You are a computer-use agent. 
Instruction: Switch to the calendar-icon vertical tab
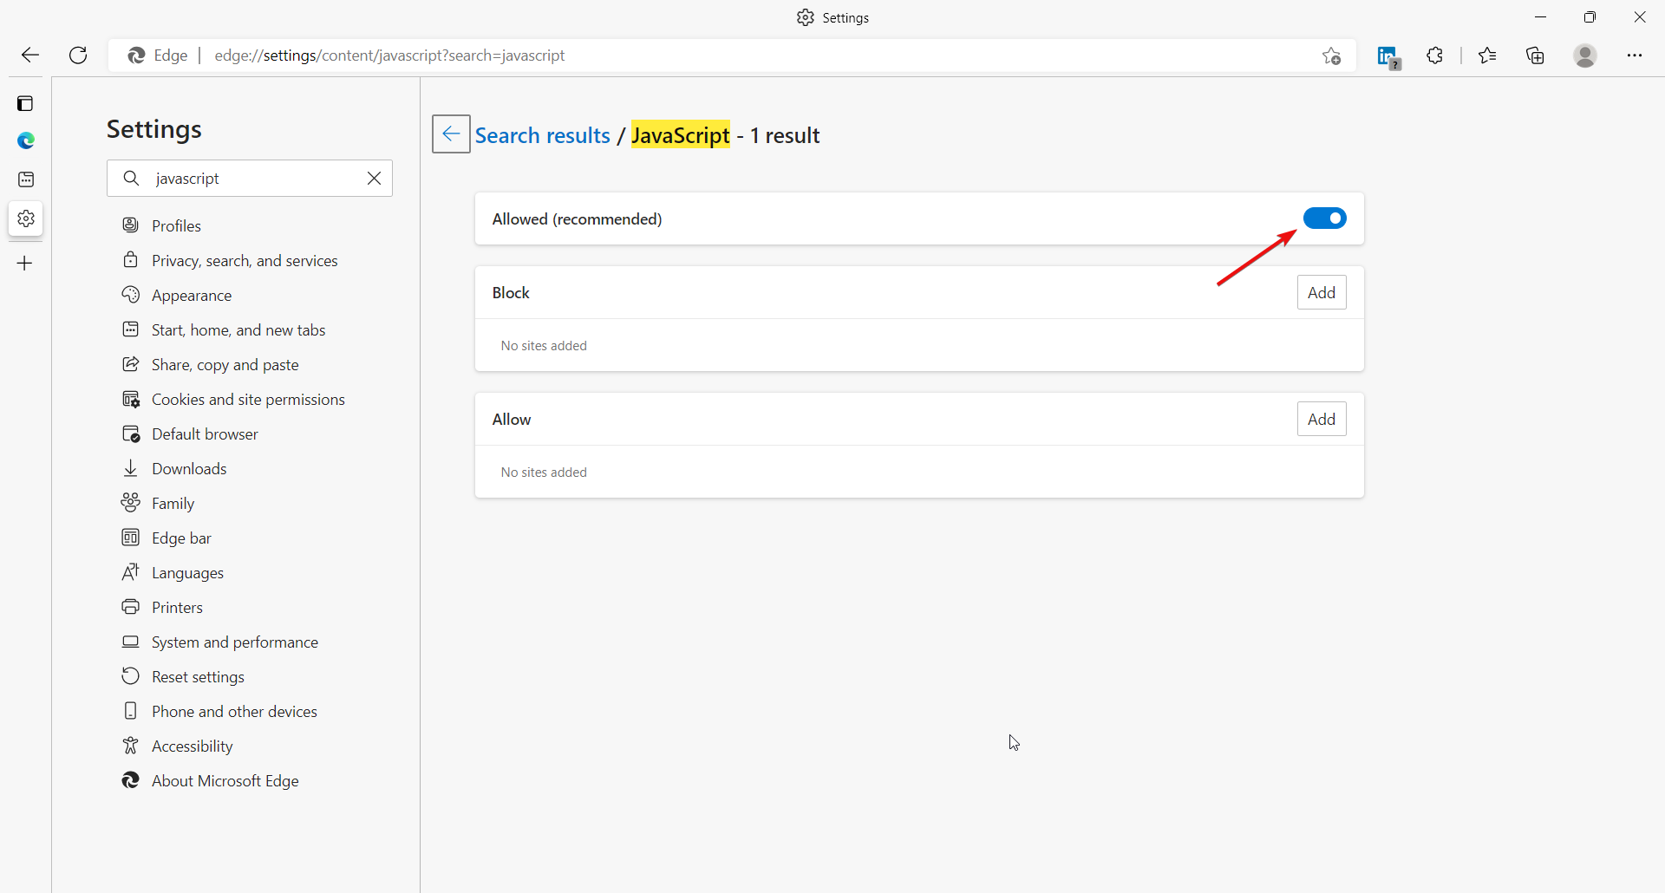click(x=26, y=179)
